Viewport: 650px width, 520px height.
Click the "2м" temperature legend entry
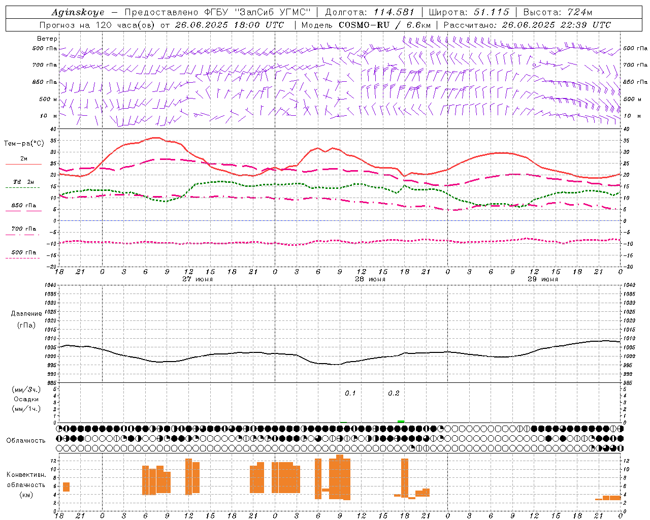pyautogui.click(x=24, y=159)
